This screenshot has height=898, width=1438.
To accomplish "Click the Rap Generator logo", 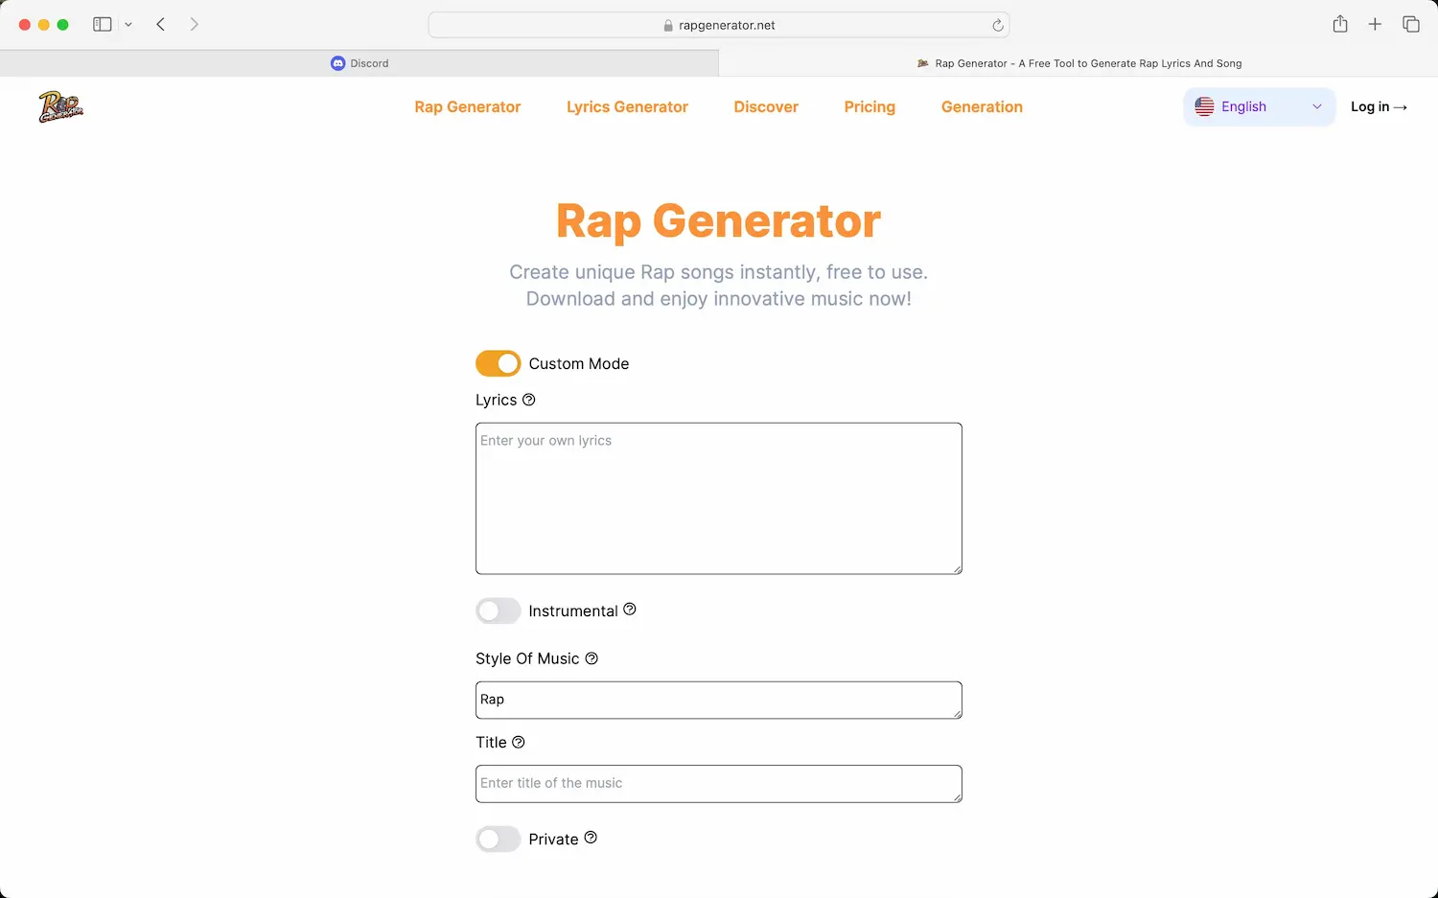I will coord(59,106).
